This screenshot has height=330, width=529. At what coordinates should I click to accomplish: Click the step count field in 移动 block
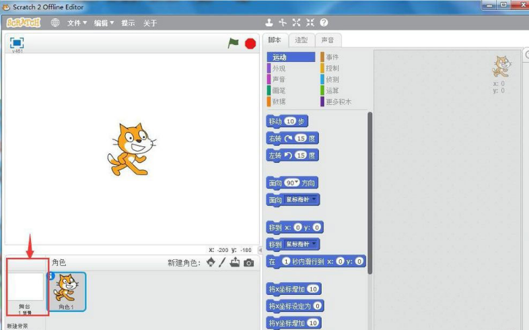click(290, 121)
